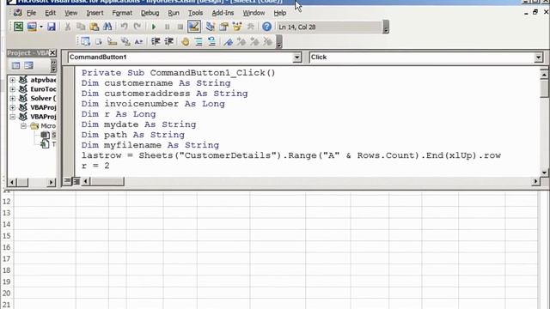Click the Outdent icon
Viewport: 550px width, 309px height.
point(168,42)
